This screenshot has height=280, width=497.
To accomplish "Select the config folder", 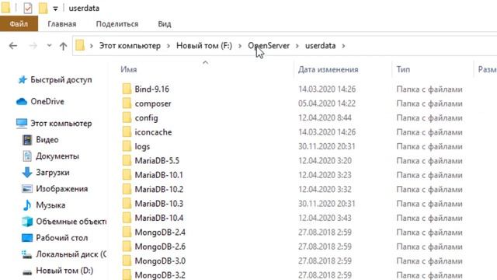I will point(146,118).
